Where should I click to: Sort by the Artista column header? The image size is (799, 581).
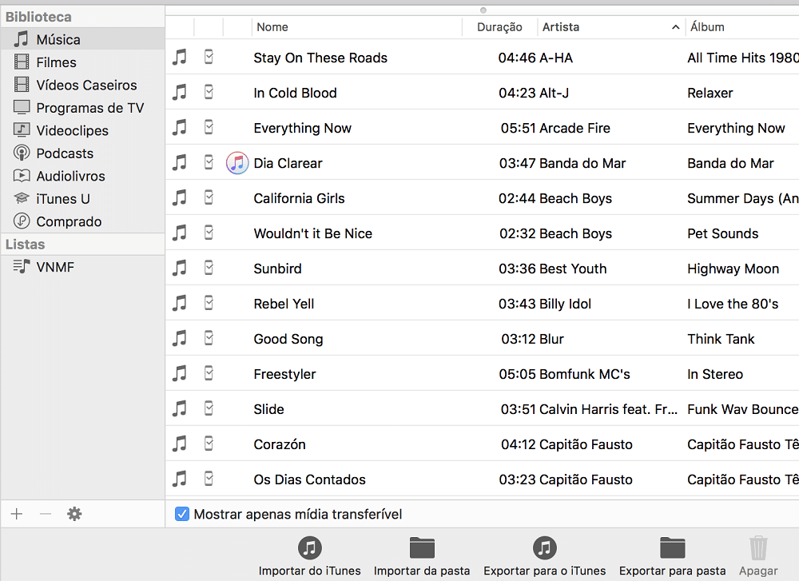(x=611, y=27)
